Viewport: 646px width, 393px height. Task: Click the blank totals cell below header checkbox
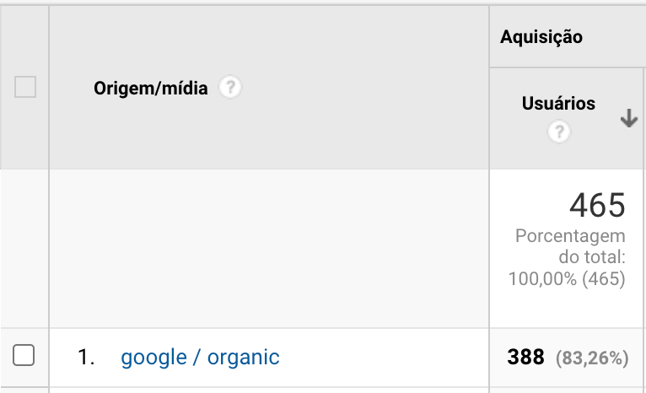tap(24, 248)
